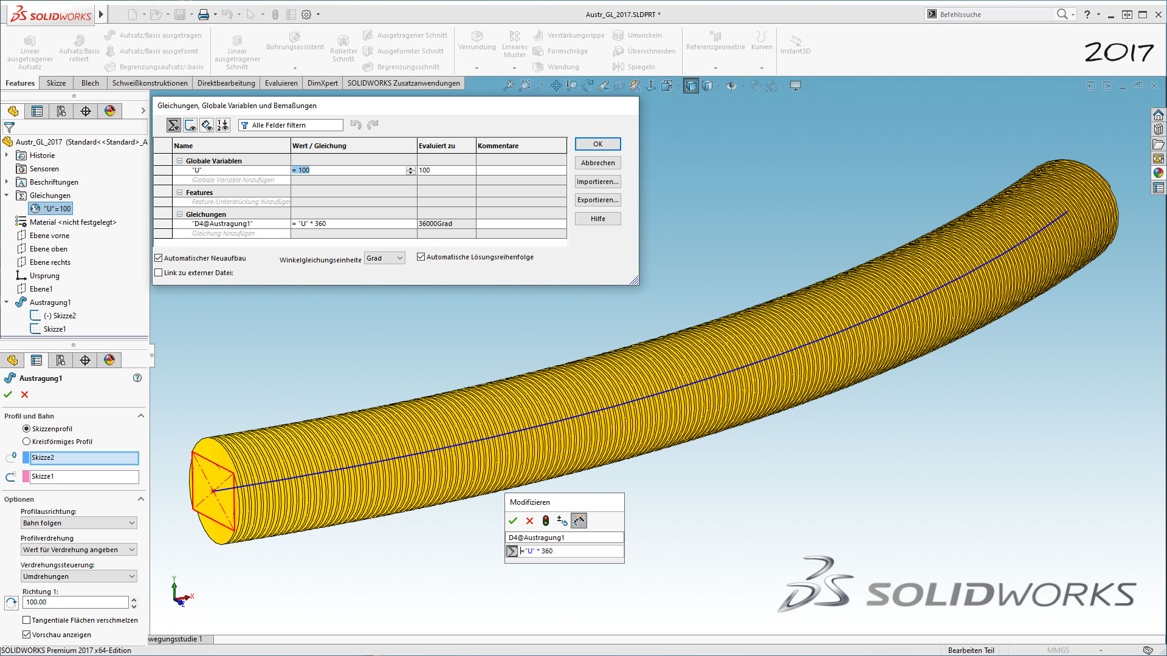Confirm Austragung1 with the green checkmark
This screenshot has height=656, width=1167.
(x=8, y=395)
